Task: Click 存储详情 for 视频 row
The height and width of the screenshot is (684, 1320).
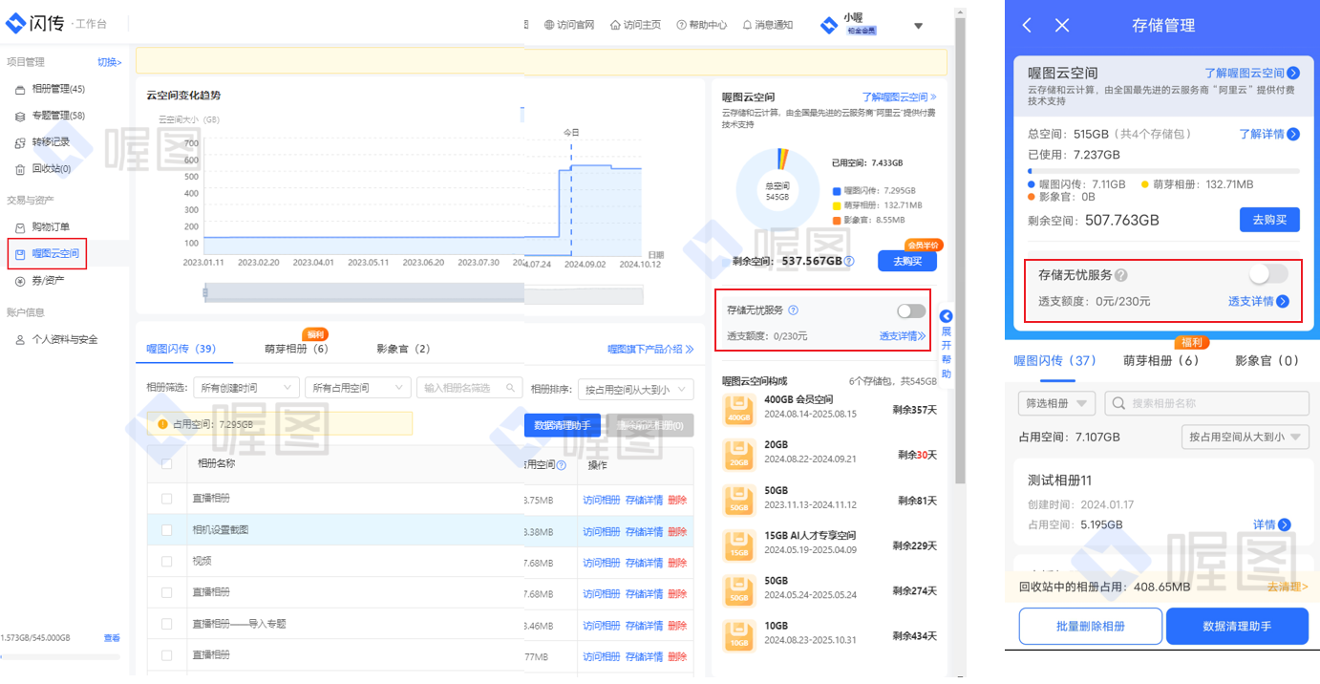Action: pos(644,563)
